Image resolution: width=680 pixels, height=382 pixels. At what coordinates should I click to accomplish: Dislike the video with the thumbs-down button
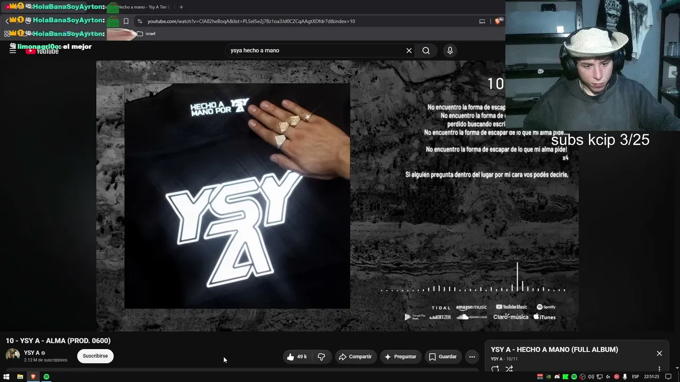pyautogui.click(x=321, y=357)
